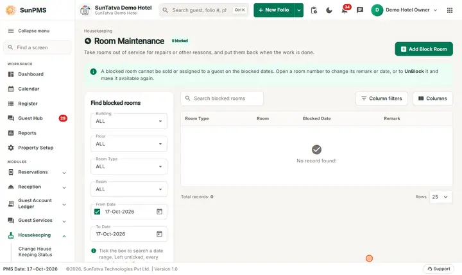The height and width of the screenshot is (275, 462).
Task: Click the Register list icon
Action: (11, 104)
